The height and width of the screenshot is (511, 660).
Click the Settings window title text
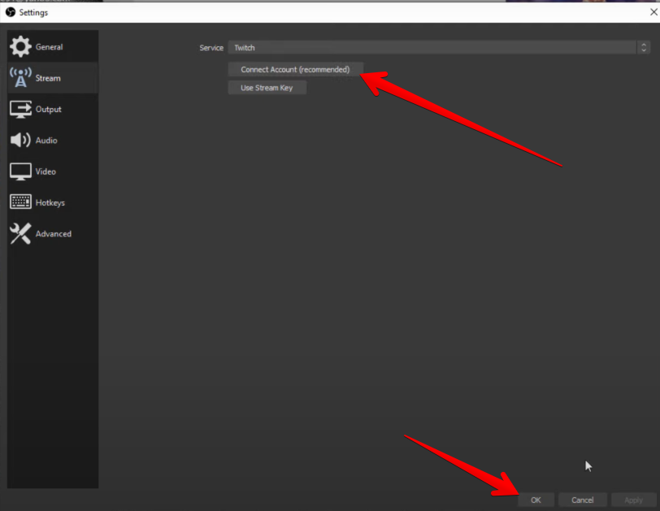coord(33,13)
